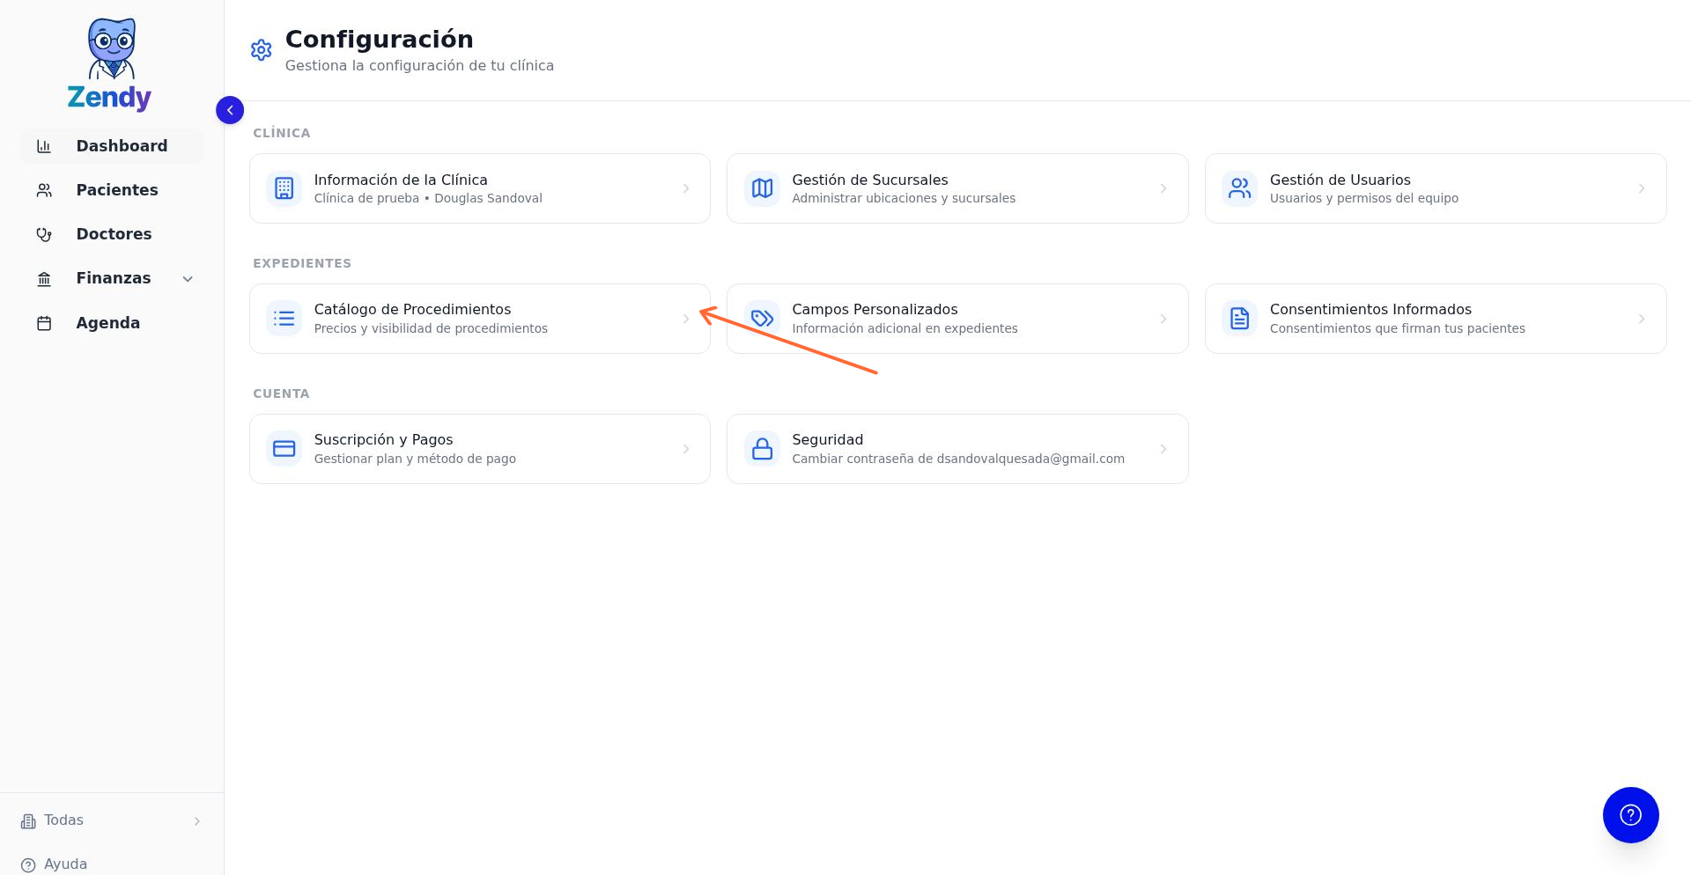The width and height of the screenshot is (1691, 875).
Task: Click the Pacientes patient icon in sidebar
Action: point(44,189)
